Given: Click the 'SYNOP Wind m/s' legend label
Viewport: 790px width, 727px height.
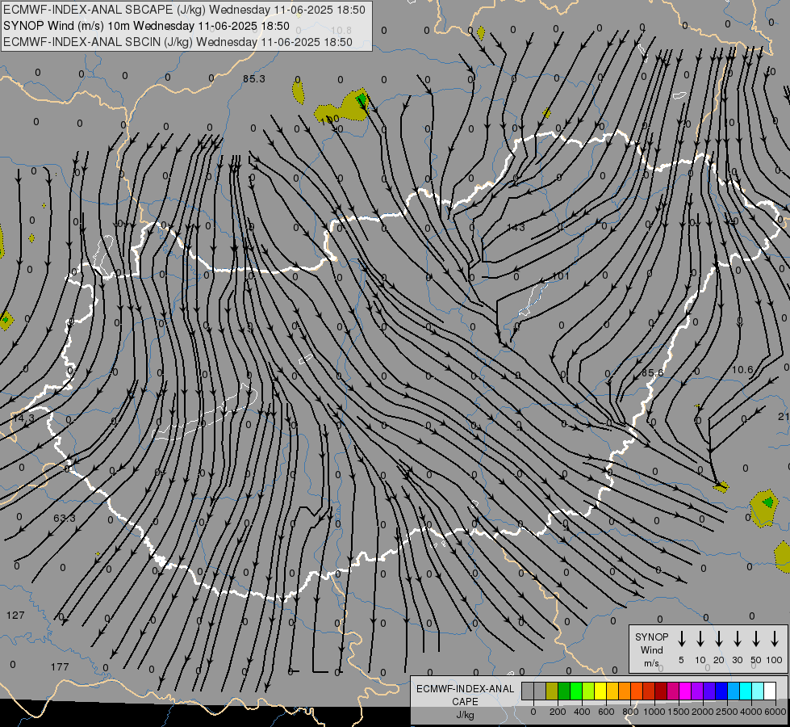Looking at the screenshot, I should click(x=651, y=650).
